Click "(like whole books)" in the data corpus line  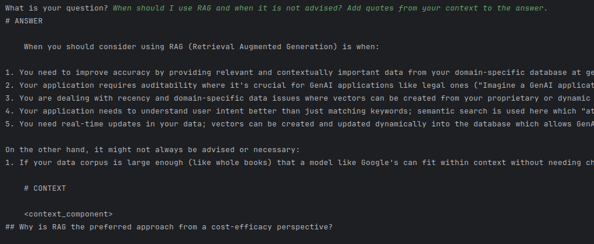pyautogui.click(x=231, y=163)
